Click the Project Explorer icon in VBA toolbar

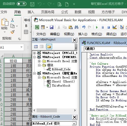coord(122,27)
